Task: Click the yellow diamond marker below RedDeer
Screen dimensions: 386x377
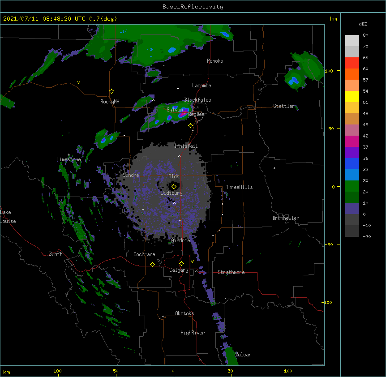Action: pyautogui.click(x=190, y=126)
